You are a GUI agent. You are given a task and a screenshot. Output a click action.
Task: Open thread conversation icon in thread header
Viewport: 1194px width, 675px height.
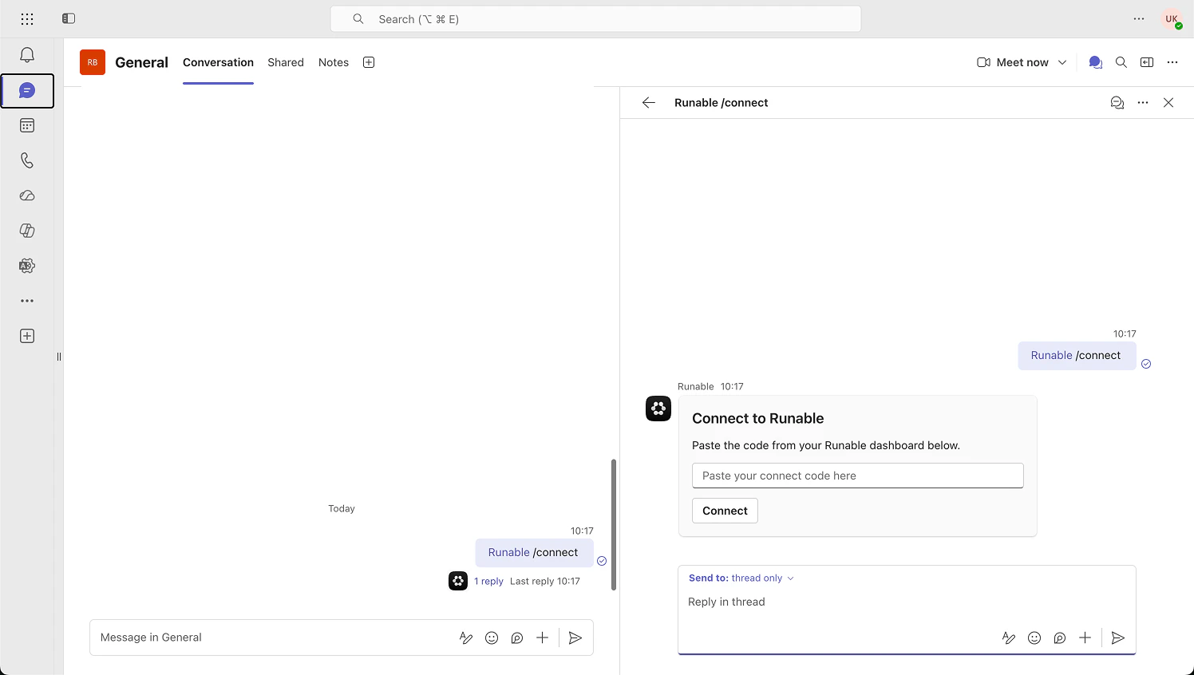click(x=1117, y=102)
